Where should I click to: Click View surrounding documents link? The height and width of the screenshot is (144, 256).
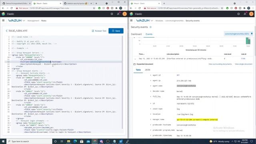(220, 64)
